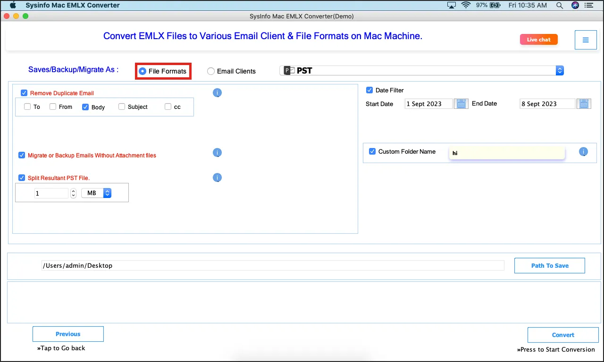This screenshot has height=362, width=604.
Task: Click the Custom Folder Name text field
Action: 507,153
